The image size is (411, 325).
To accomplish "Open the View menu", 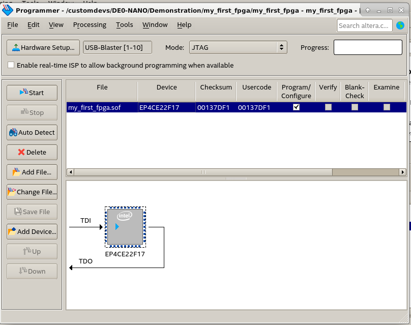I will click(56, 25).
